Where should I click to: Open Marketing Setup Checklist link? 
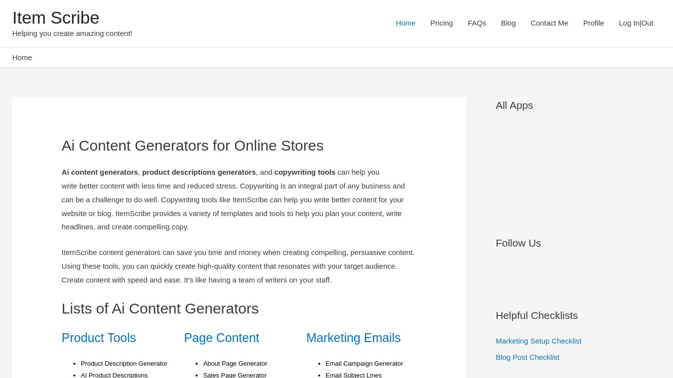point(538,341)
